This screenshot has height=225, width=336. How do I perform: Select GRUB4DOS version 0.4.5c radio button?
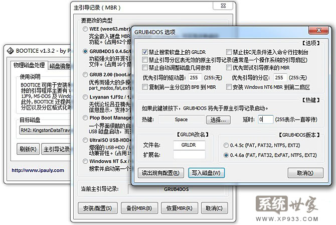click(226, 145)
